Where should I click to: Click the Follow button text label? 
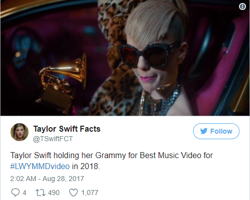(x=221, y=131)
